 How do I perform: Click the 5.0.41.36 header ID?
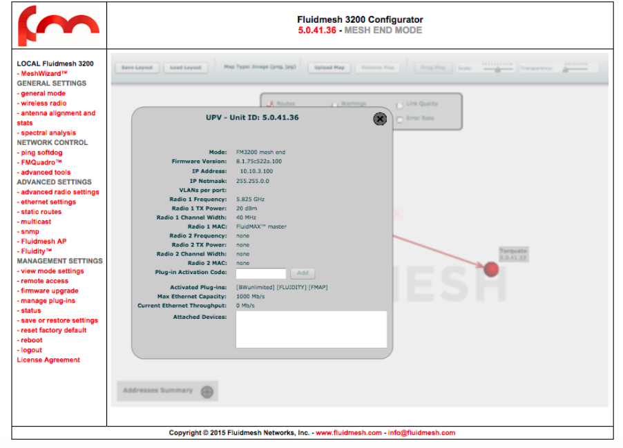[x=317, y=30]
